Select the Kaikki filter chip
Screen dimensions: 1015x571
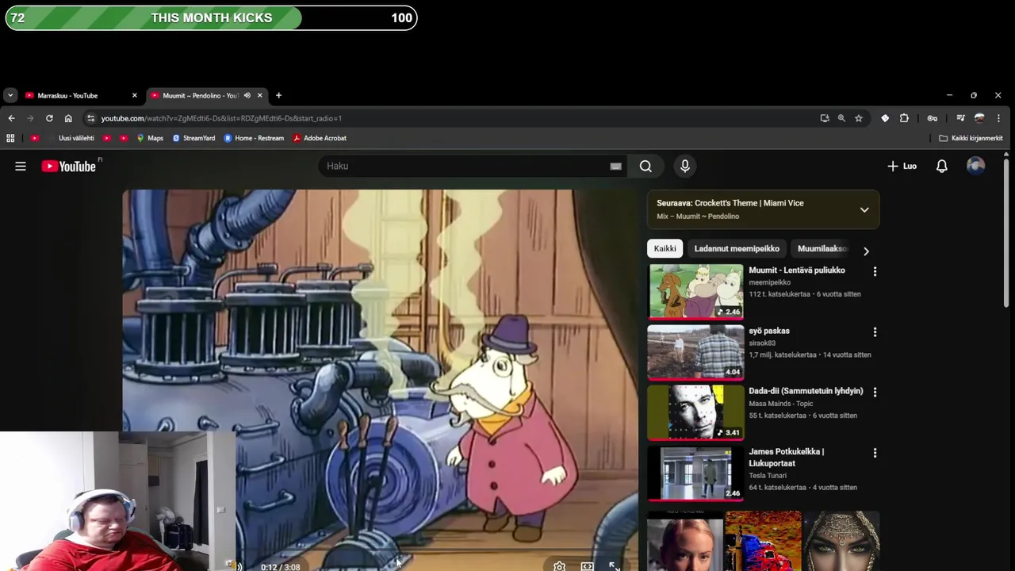(665, 249)
